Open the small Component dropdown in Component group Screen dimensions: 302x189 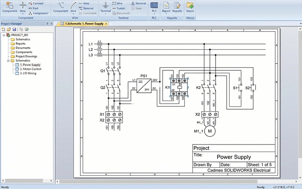[x=39, y=13]
